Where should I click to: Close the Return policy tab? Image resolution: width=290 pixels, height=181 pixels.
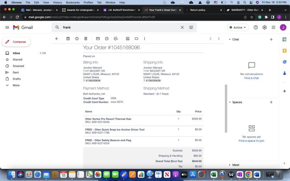point(221,10)
